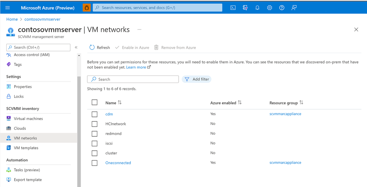Sort by Name column arrows

120,103
